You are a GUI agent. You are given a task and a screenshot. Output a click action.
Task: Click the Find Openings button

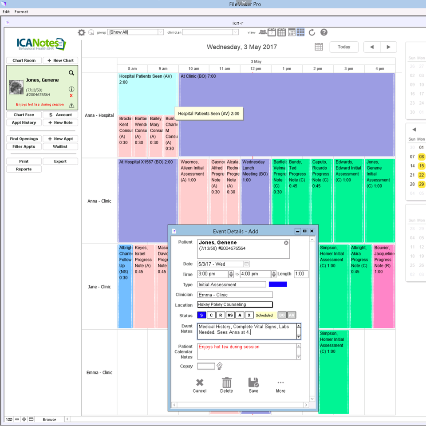coord(24,139)
